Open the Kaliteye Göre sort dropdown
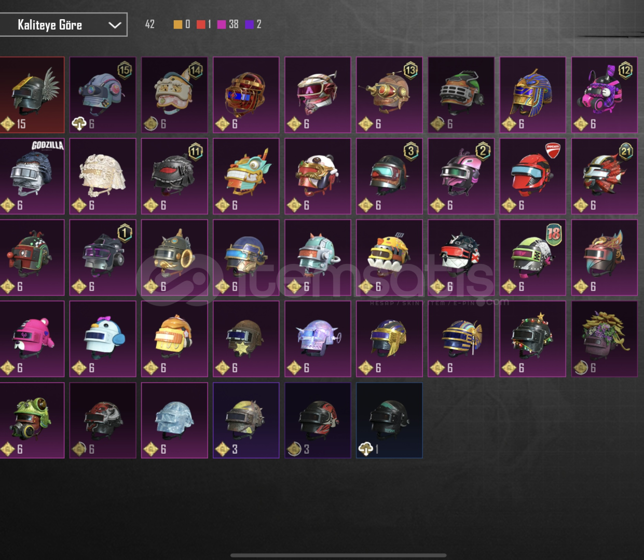The width and height of the screenshot is (644, 560). pyautogui.click(x=63, y=24)
